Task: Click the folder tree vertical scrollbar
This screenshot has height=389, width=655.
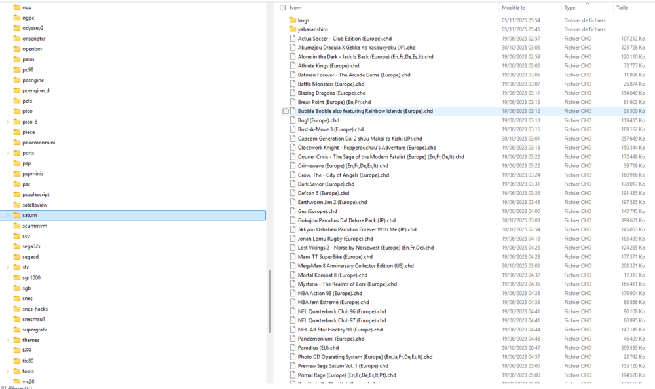Action: point(270,301)
